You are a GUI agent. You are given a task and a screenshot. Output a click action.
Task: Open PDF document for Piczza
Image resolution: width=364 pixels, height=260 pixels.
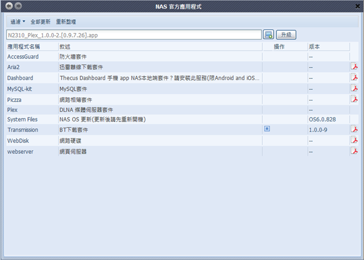(354, 99)
